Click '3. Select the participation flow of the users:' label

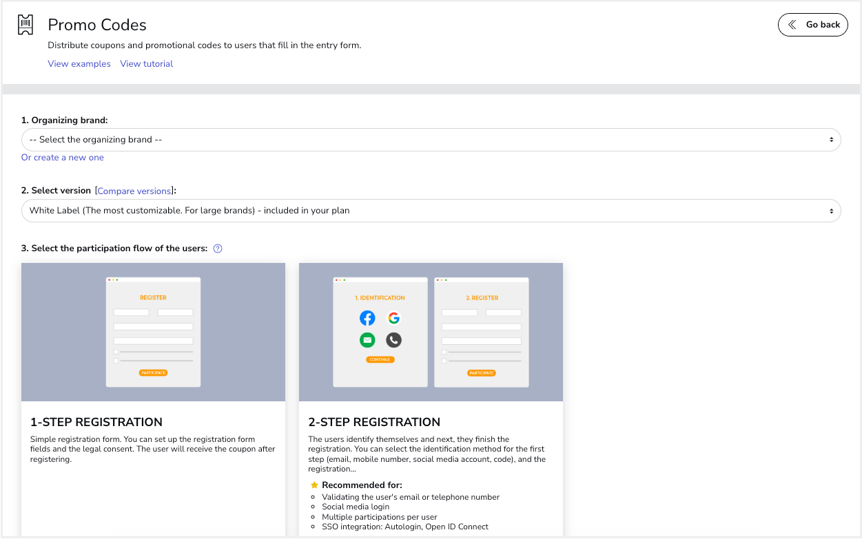(x=114, y=249)
